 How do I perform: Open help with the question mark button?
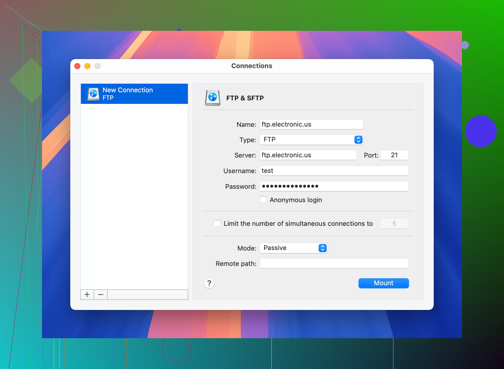[x=209, y=283]
